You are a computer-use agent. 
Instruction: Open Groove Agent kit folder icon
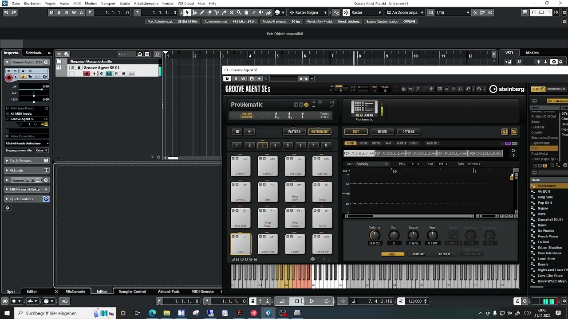pos(514,132)
